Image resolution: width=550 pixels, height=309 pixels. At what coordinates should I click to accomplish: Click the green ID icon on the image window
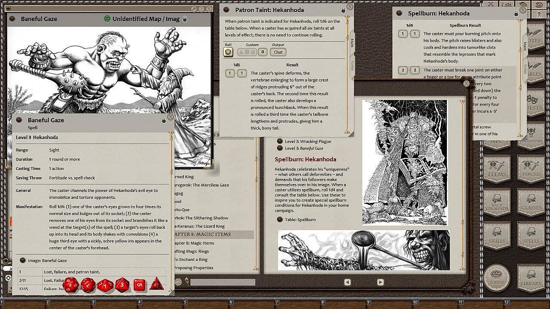point(107,19)
